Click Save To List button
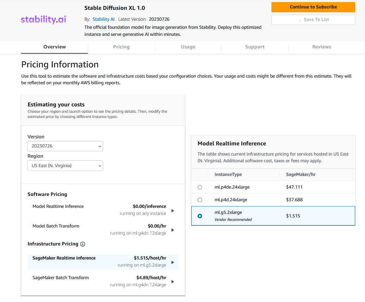Viewport: 365px width, 302px height. point(313,20)
